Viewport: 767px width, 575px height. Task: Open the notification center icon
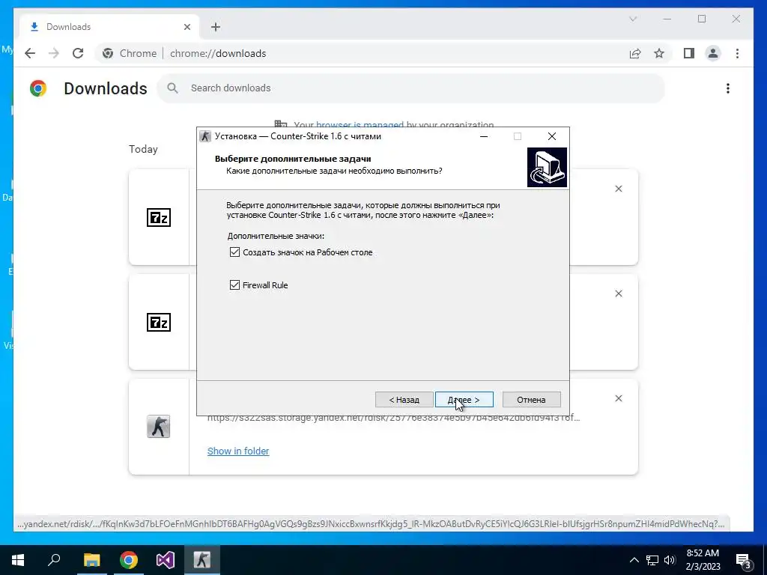744,560
